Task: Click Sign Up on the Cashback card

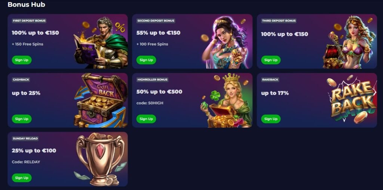Action: pyautogui.click(x=22, y=119)
